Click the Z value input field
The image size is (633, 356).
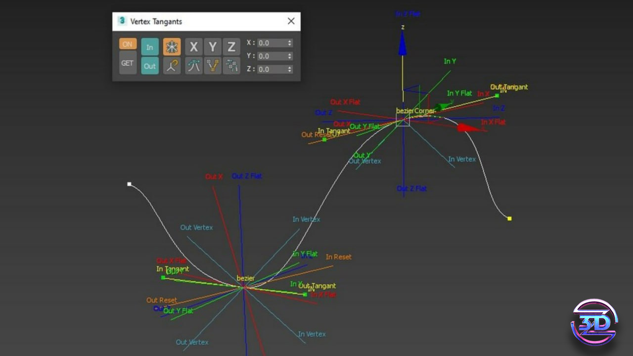pyautogui.click(x=271, y=69)
